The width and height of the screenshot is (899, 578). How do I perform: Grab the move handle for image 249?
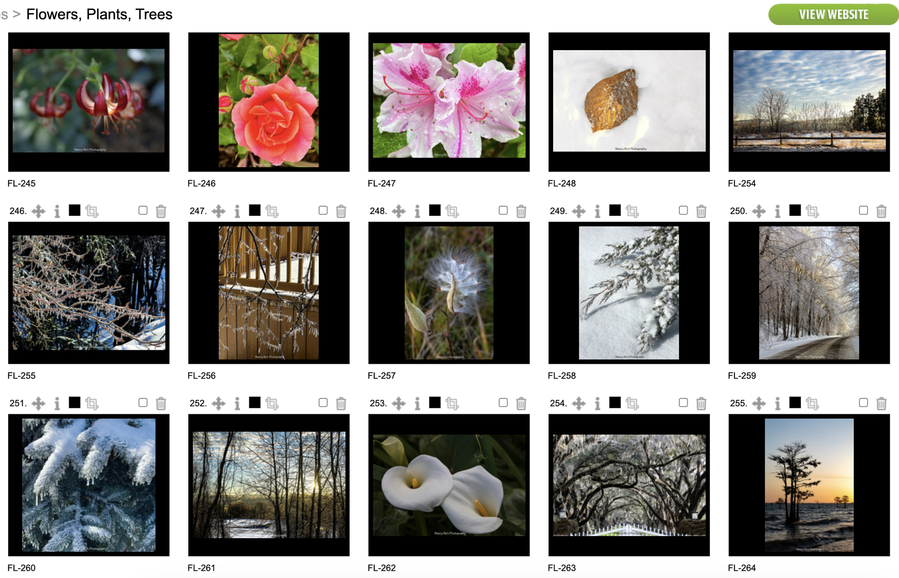(579, 211)
